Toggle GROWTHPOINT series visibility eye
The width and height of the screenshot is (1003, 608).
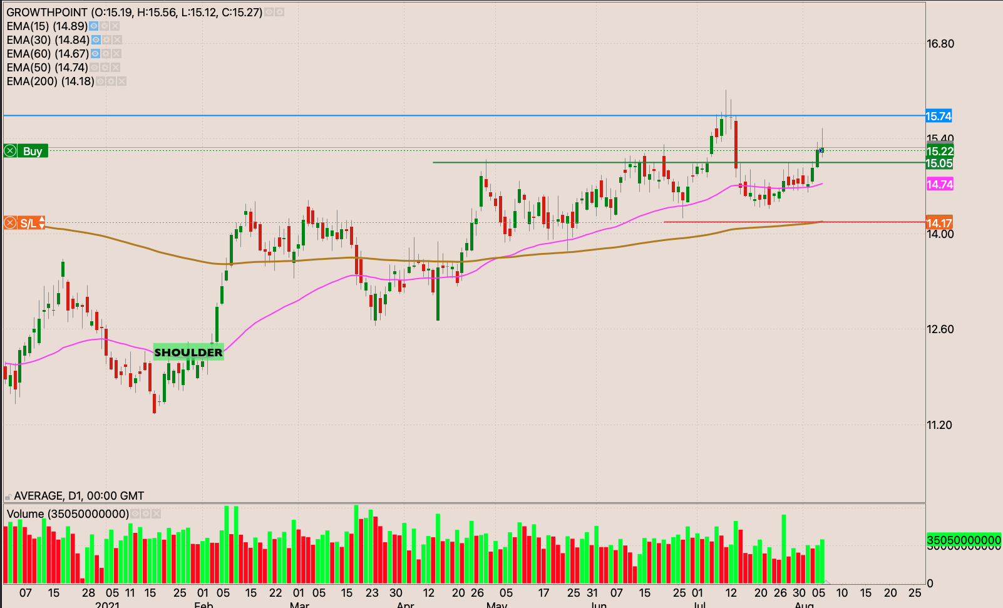click(269, 13)
